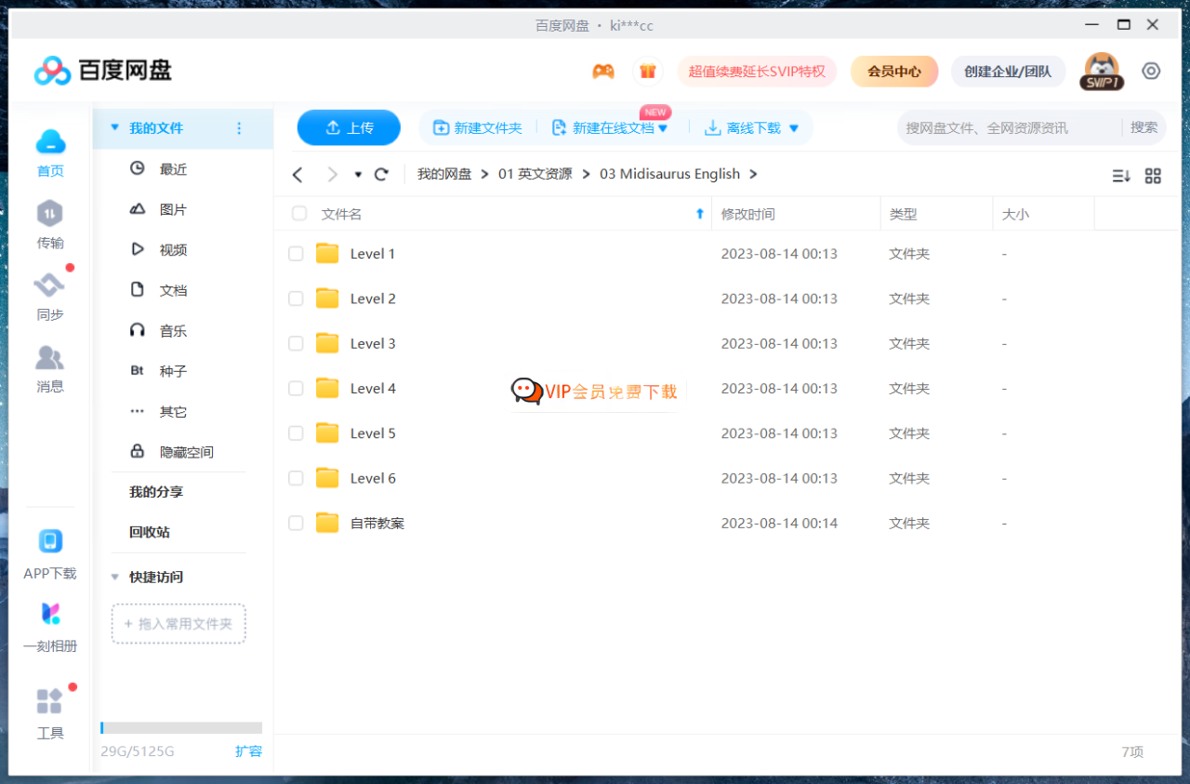Open 离线下载 dropdown arrow

(794, 128)
